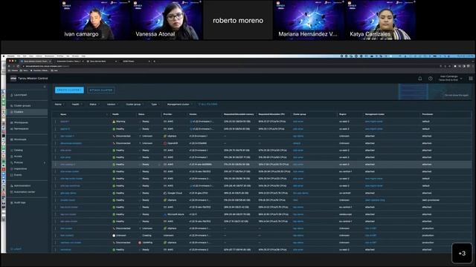This screenshot has width=476, height=267.
Task: Select ivan camargo video thumbnail
Action: pos(95,20)
